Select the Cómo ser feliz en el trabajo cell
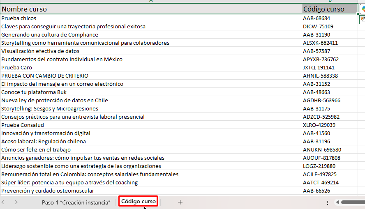365x209 pixels. (150, 149)
